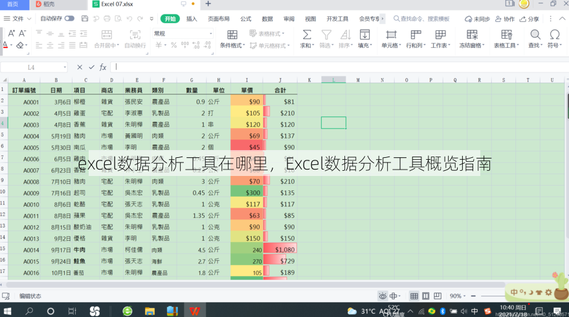Open the 页面布局 ribbon tab

point(218,19)
